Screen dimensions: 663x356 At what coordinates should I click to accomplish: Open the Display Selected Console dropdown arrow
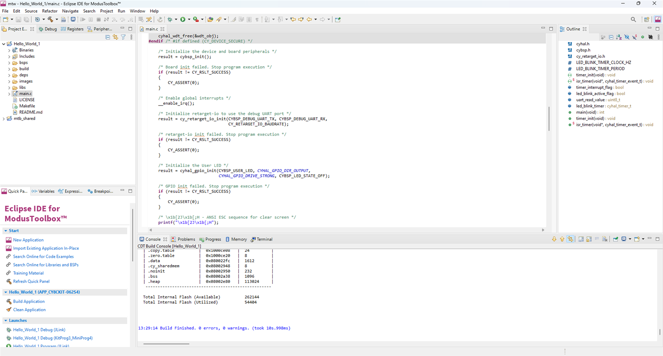point(630,239)
